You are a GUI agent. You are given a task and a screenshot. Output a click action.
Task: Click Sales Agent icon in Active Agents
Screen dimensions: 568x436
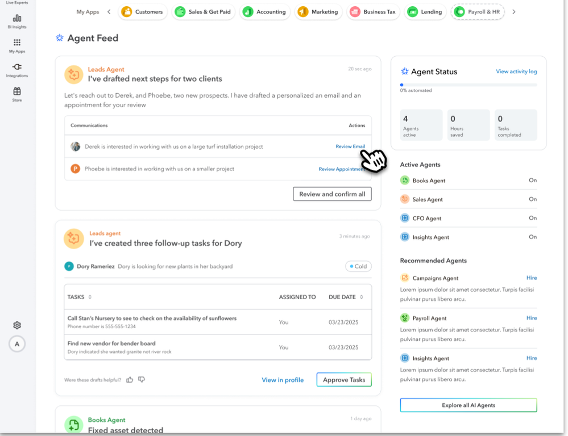tap(405, 199)
